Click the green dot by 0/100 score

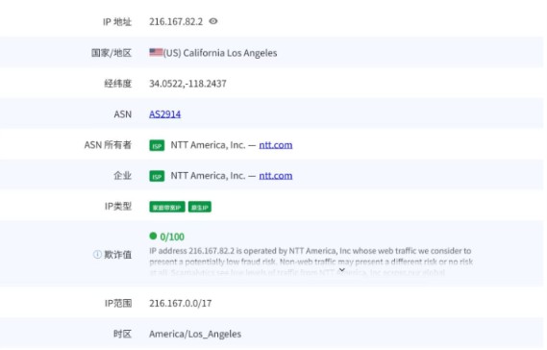coord(153,236)
